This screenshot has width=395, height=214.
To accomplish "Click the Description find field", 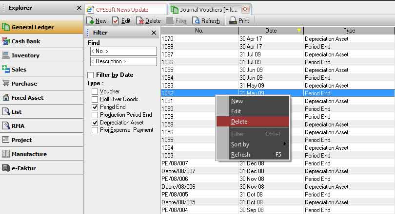I will (123, 61).
